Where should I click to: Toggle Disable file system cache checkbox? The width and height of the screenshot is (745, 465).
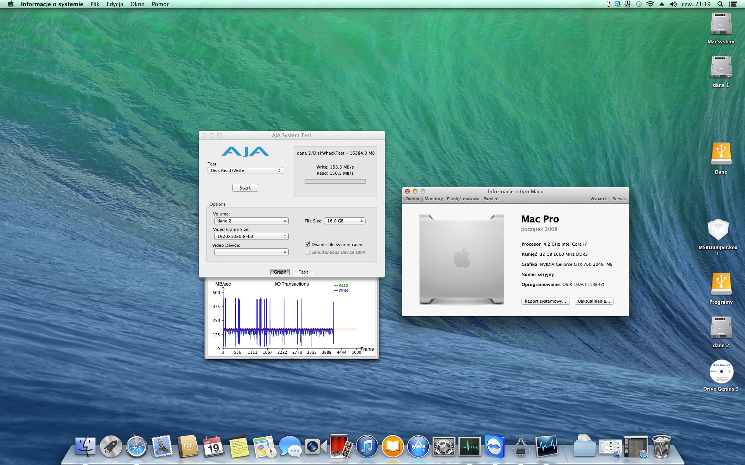point(307,244)
